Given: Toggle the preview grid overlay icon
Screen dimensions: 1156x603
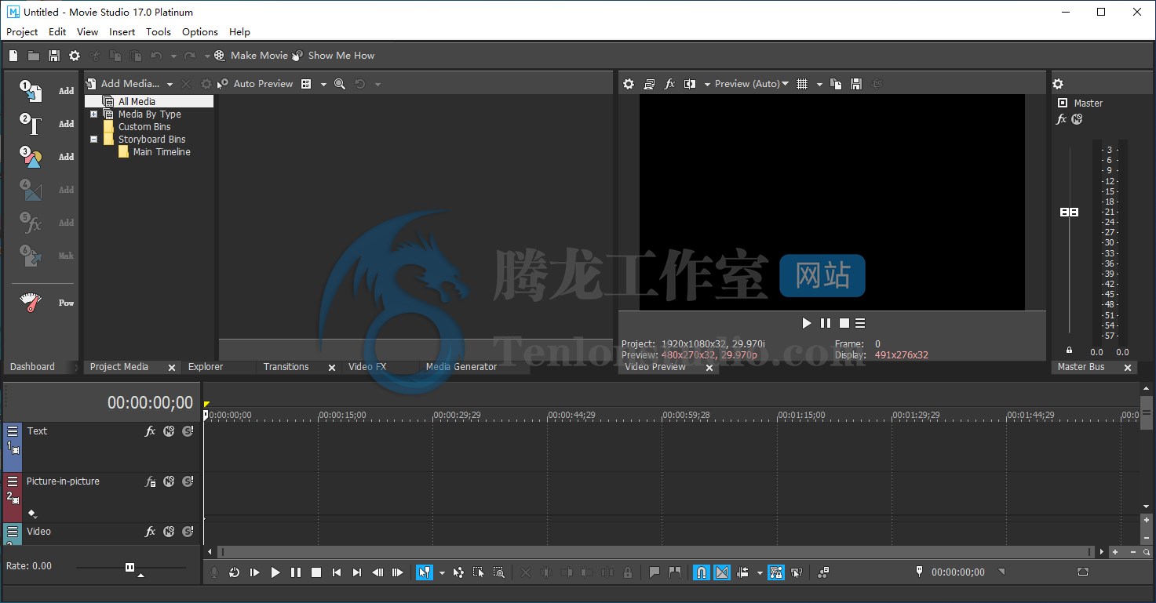Looking at the screenshot, I should (802, 84).
